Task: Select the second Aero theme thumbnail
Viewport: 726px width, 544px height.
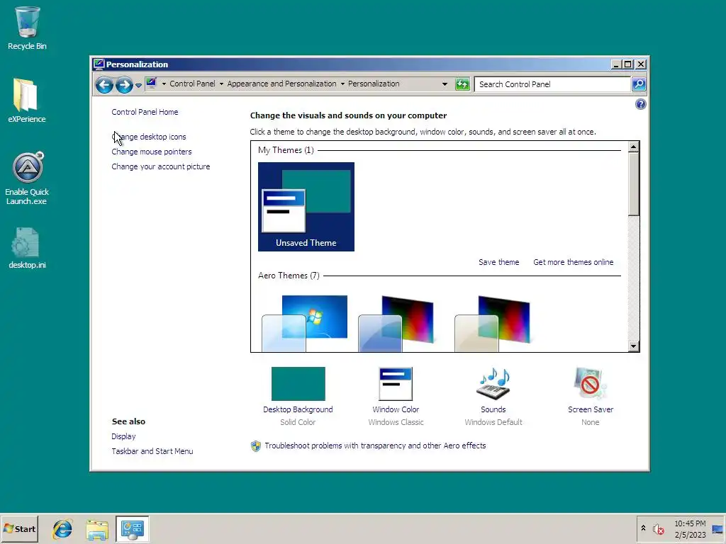Action: 396,323
